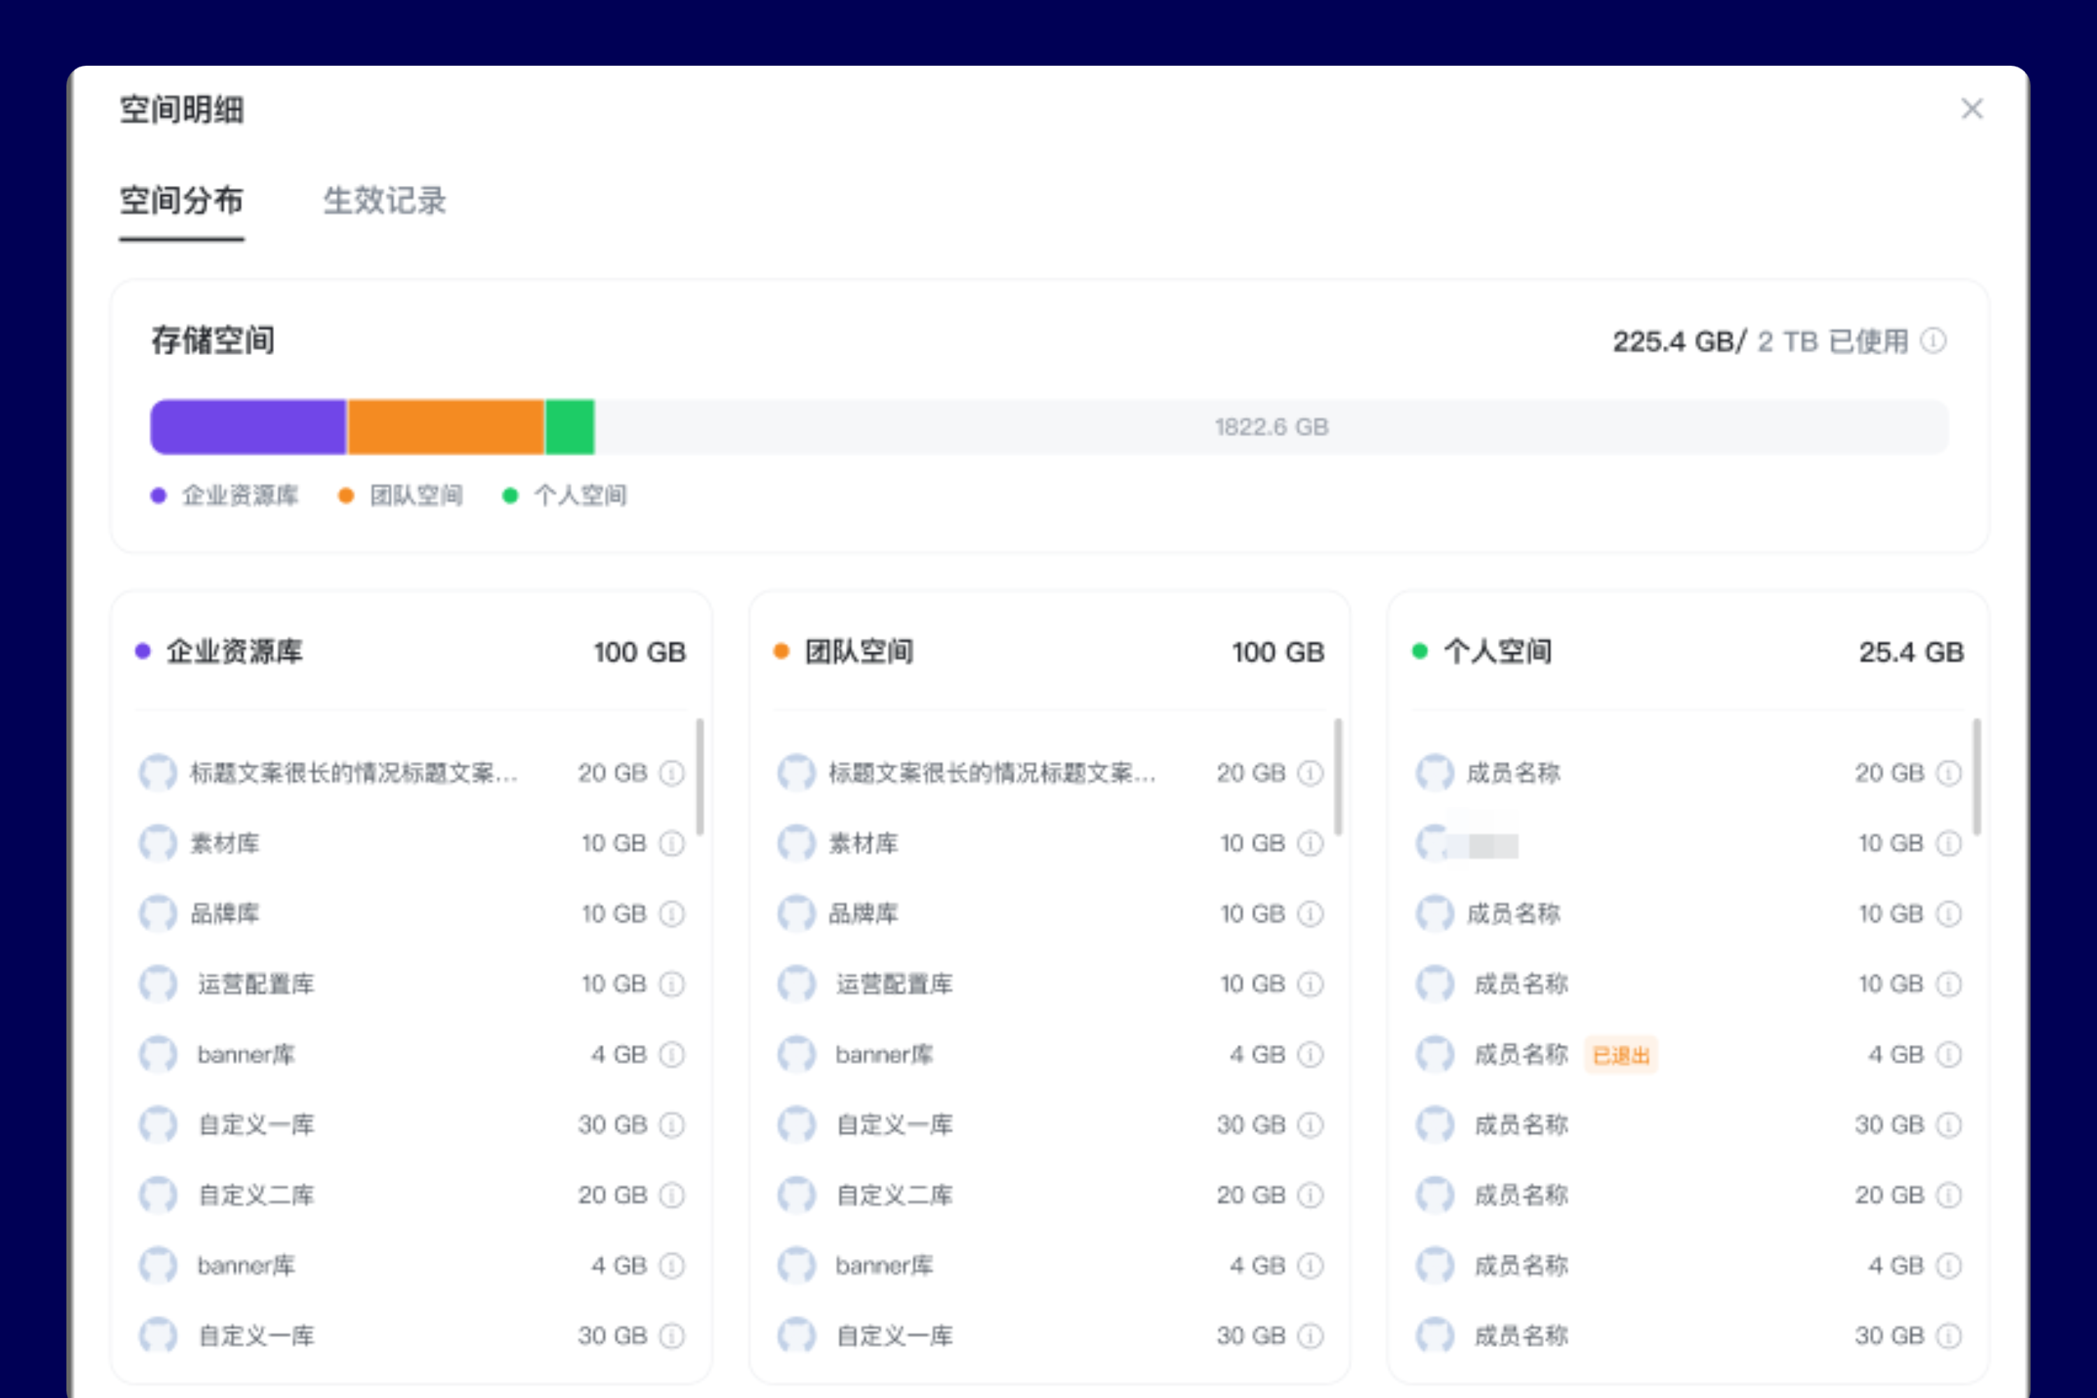Click the 存储空间 section title
The width and height of the screenshot is (2097, 1398).
click(x=212, y=340)
